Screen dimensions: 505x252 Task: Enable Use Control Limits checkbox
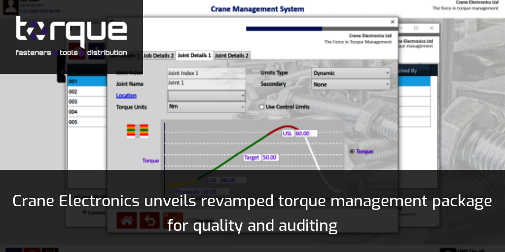point(262,107)
